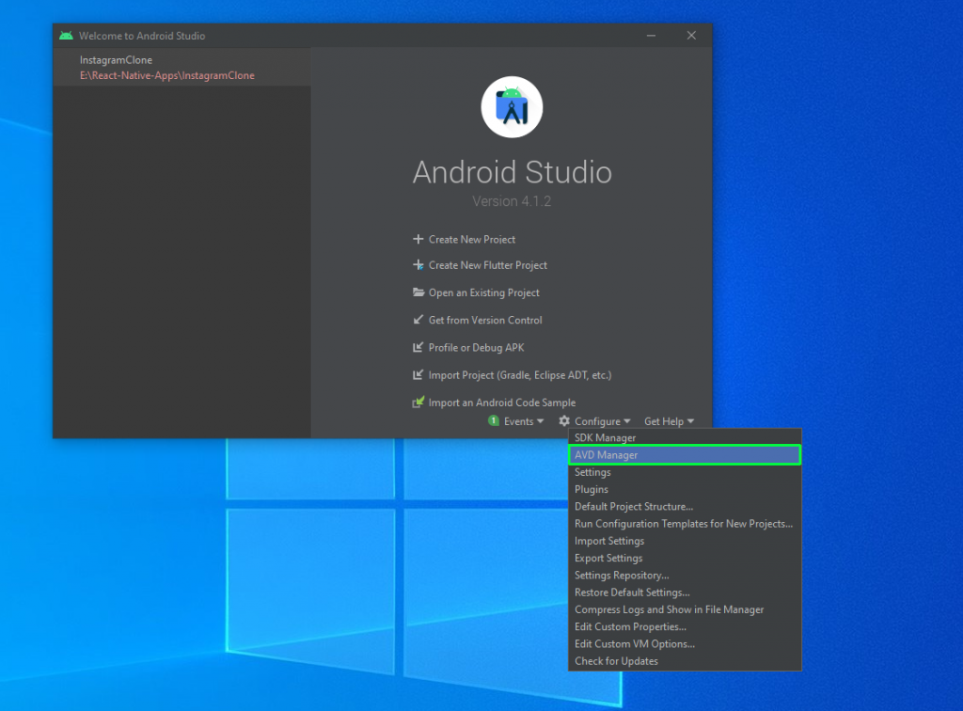Click Import an Android Code Sample
This screenshot has height=711, width=963.
click(x=502, y=403)
